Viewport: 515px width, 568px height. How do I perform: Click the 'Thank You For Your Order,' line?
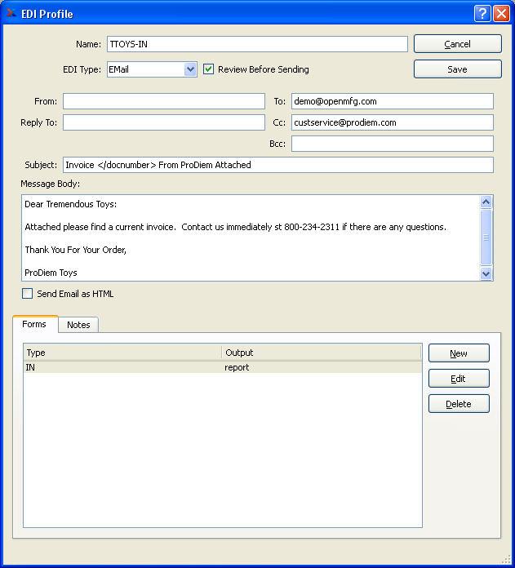76,250
